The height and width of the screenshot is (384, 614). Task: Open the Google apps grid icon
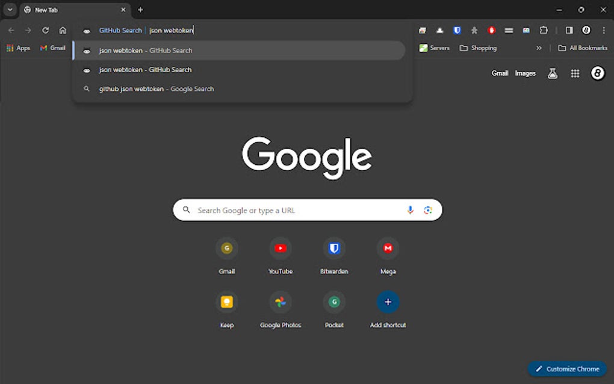tap(575, 73)
